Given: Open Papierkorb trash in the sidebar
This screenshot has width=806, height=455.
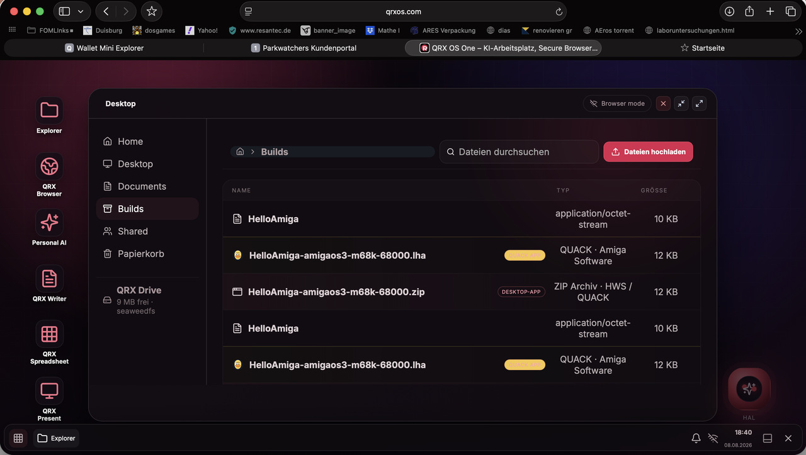Looking at the screenshot, I should click(x=147, y=254).
